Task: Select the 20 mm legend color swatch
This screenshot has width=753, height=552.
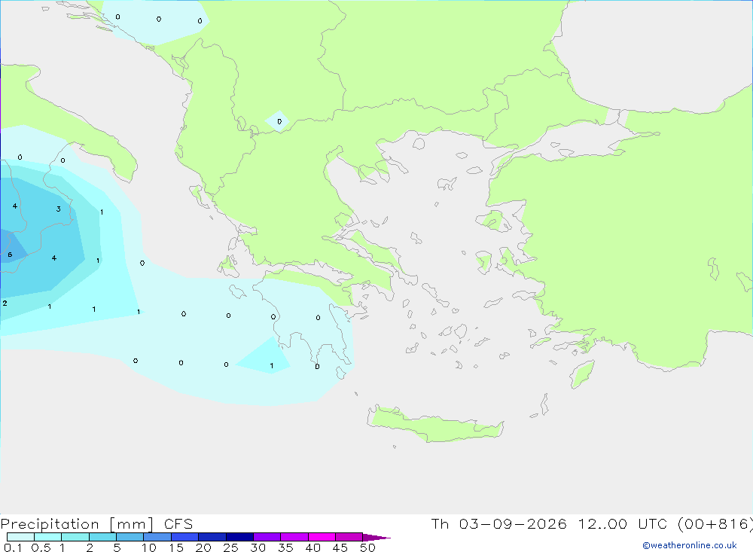Action: tap(212, 537)
